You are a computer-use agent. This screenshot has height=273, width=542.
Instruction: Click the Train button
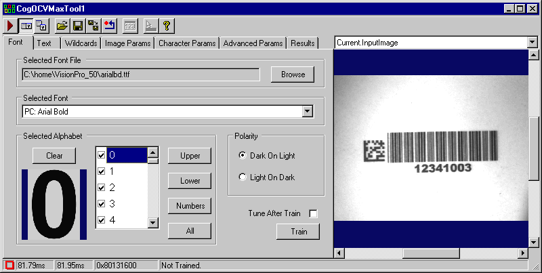(x=298, y=232)
